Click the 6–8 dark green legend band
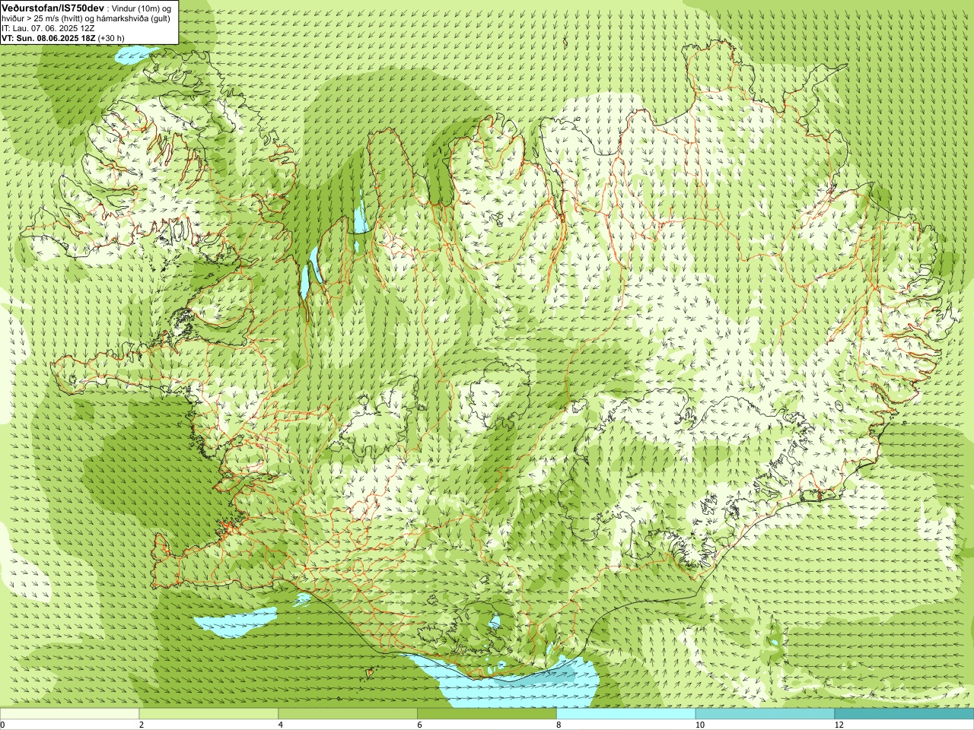Image resolution: width=974 pixels, height=730 pixels. click(487, 714)
